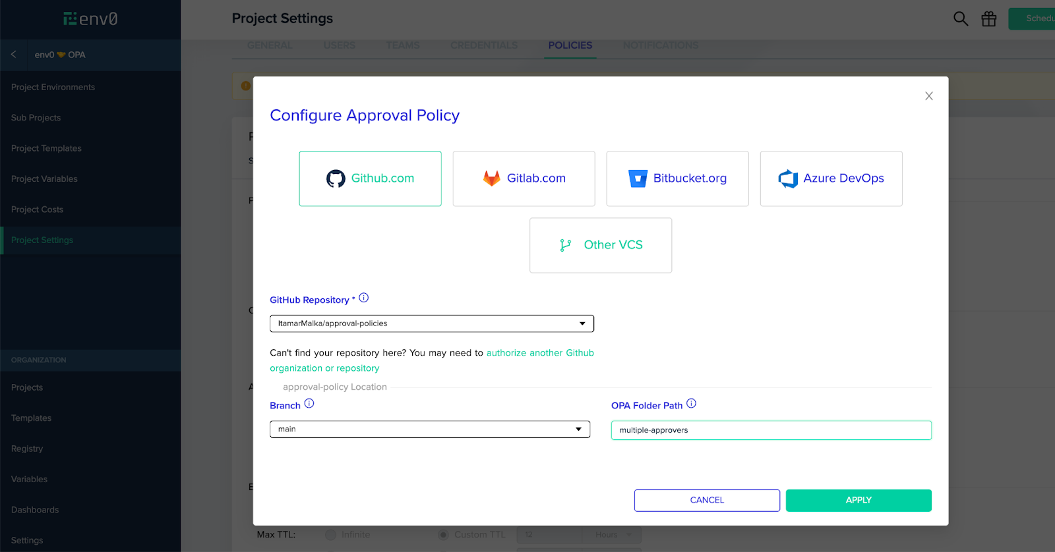The width and height of the screenshot is (1055, 552).
Task: Select the Custom TTL radio button
Action: 444,535
